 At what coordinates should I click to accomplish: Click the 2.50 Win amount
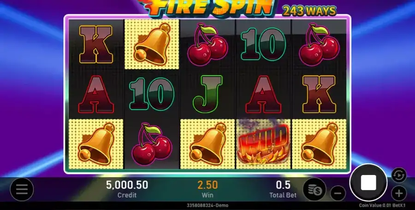click(x=207, y=185)
